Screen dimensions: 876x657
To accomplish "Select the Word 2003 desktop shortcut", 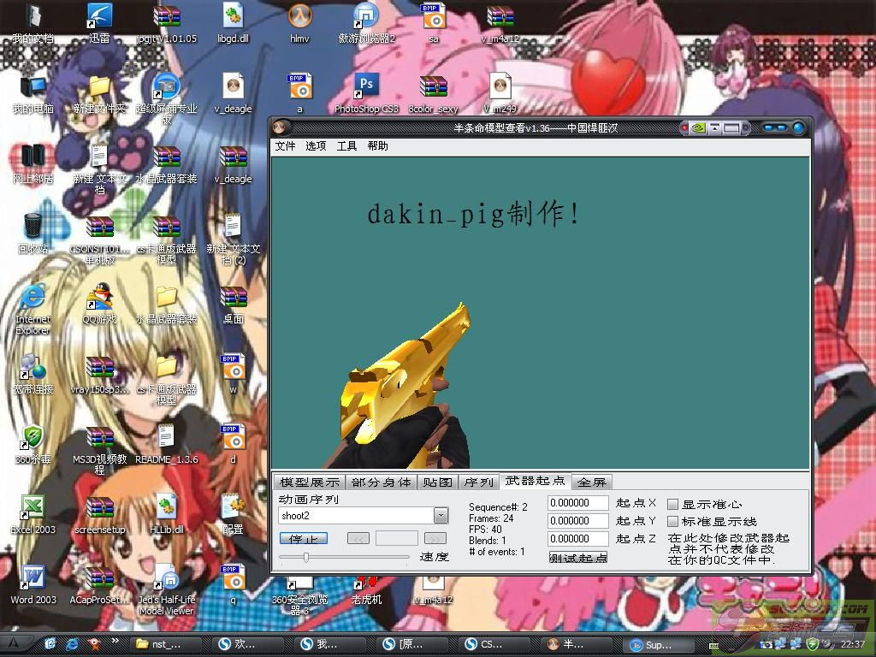I will coord(33,585).
